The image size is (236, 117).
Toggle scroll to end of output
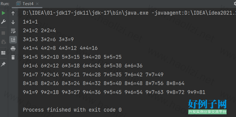[13, 40]
